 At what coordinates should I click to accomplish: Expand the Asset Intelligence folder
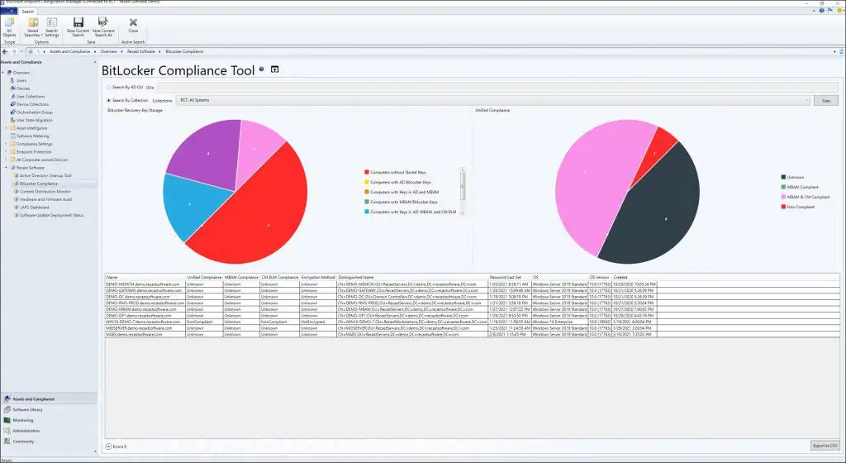[x=6, y=128]
